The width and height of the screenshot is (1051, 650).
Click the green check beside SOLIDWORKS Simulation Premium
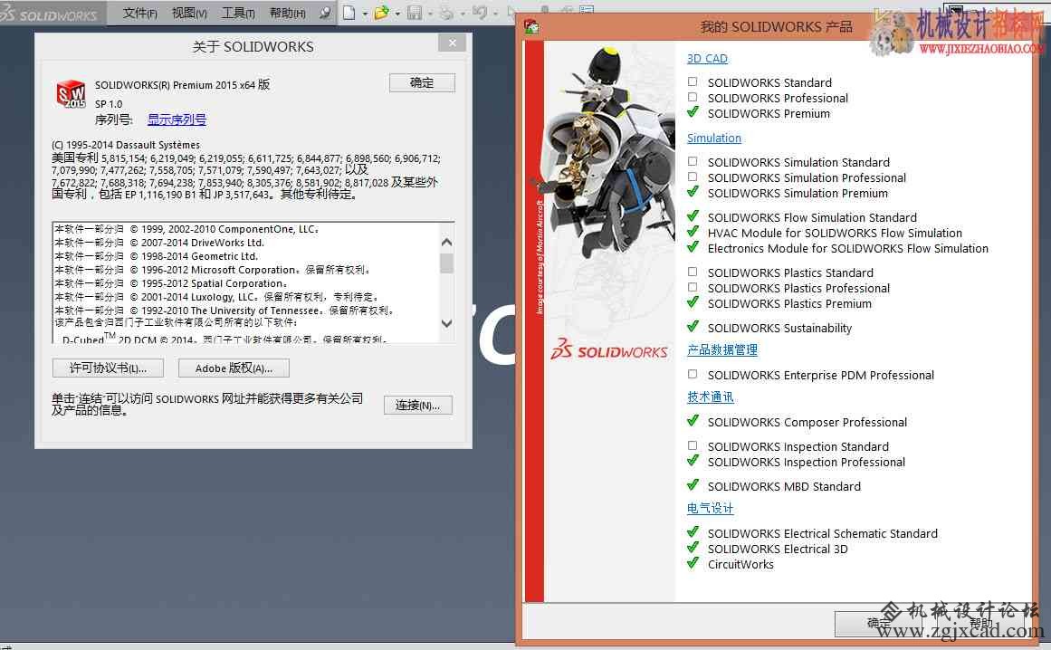[x=693, y=192]
